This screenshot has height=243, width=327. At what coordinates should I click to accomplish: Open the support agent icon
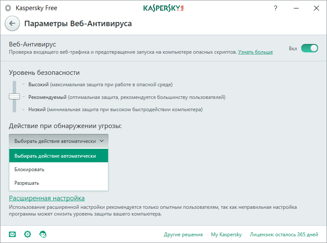43,234
